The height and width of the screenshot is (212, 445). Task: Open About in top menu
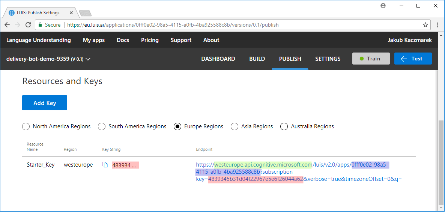(211, 40)
